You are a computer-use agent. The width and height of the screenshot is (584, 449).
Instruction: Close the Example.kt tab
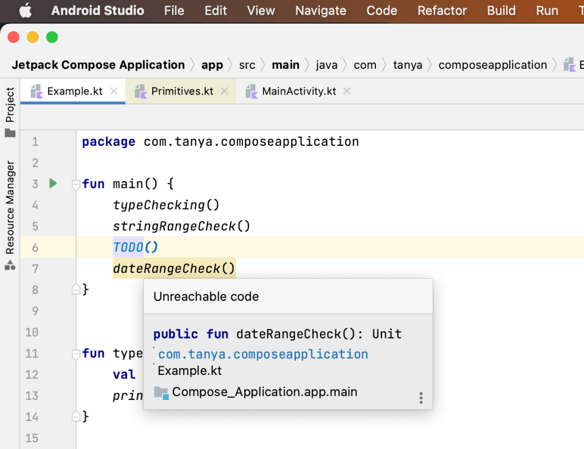point(113,91)
